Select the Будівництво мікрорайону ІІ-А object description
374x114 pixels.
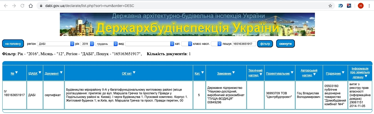(x=129, y=95)
